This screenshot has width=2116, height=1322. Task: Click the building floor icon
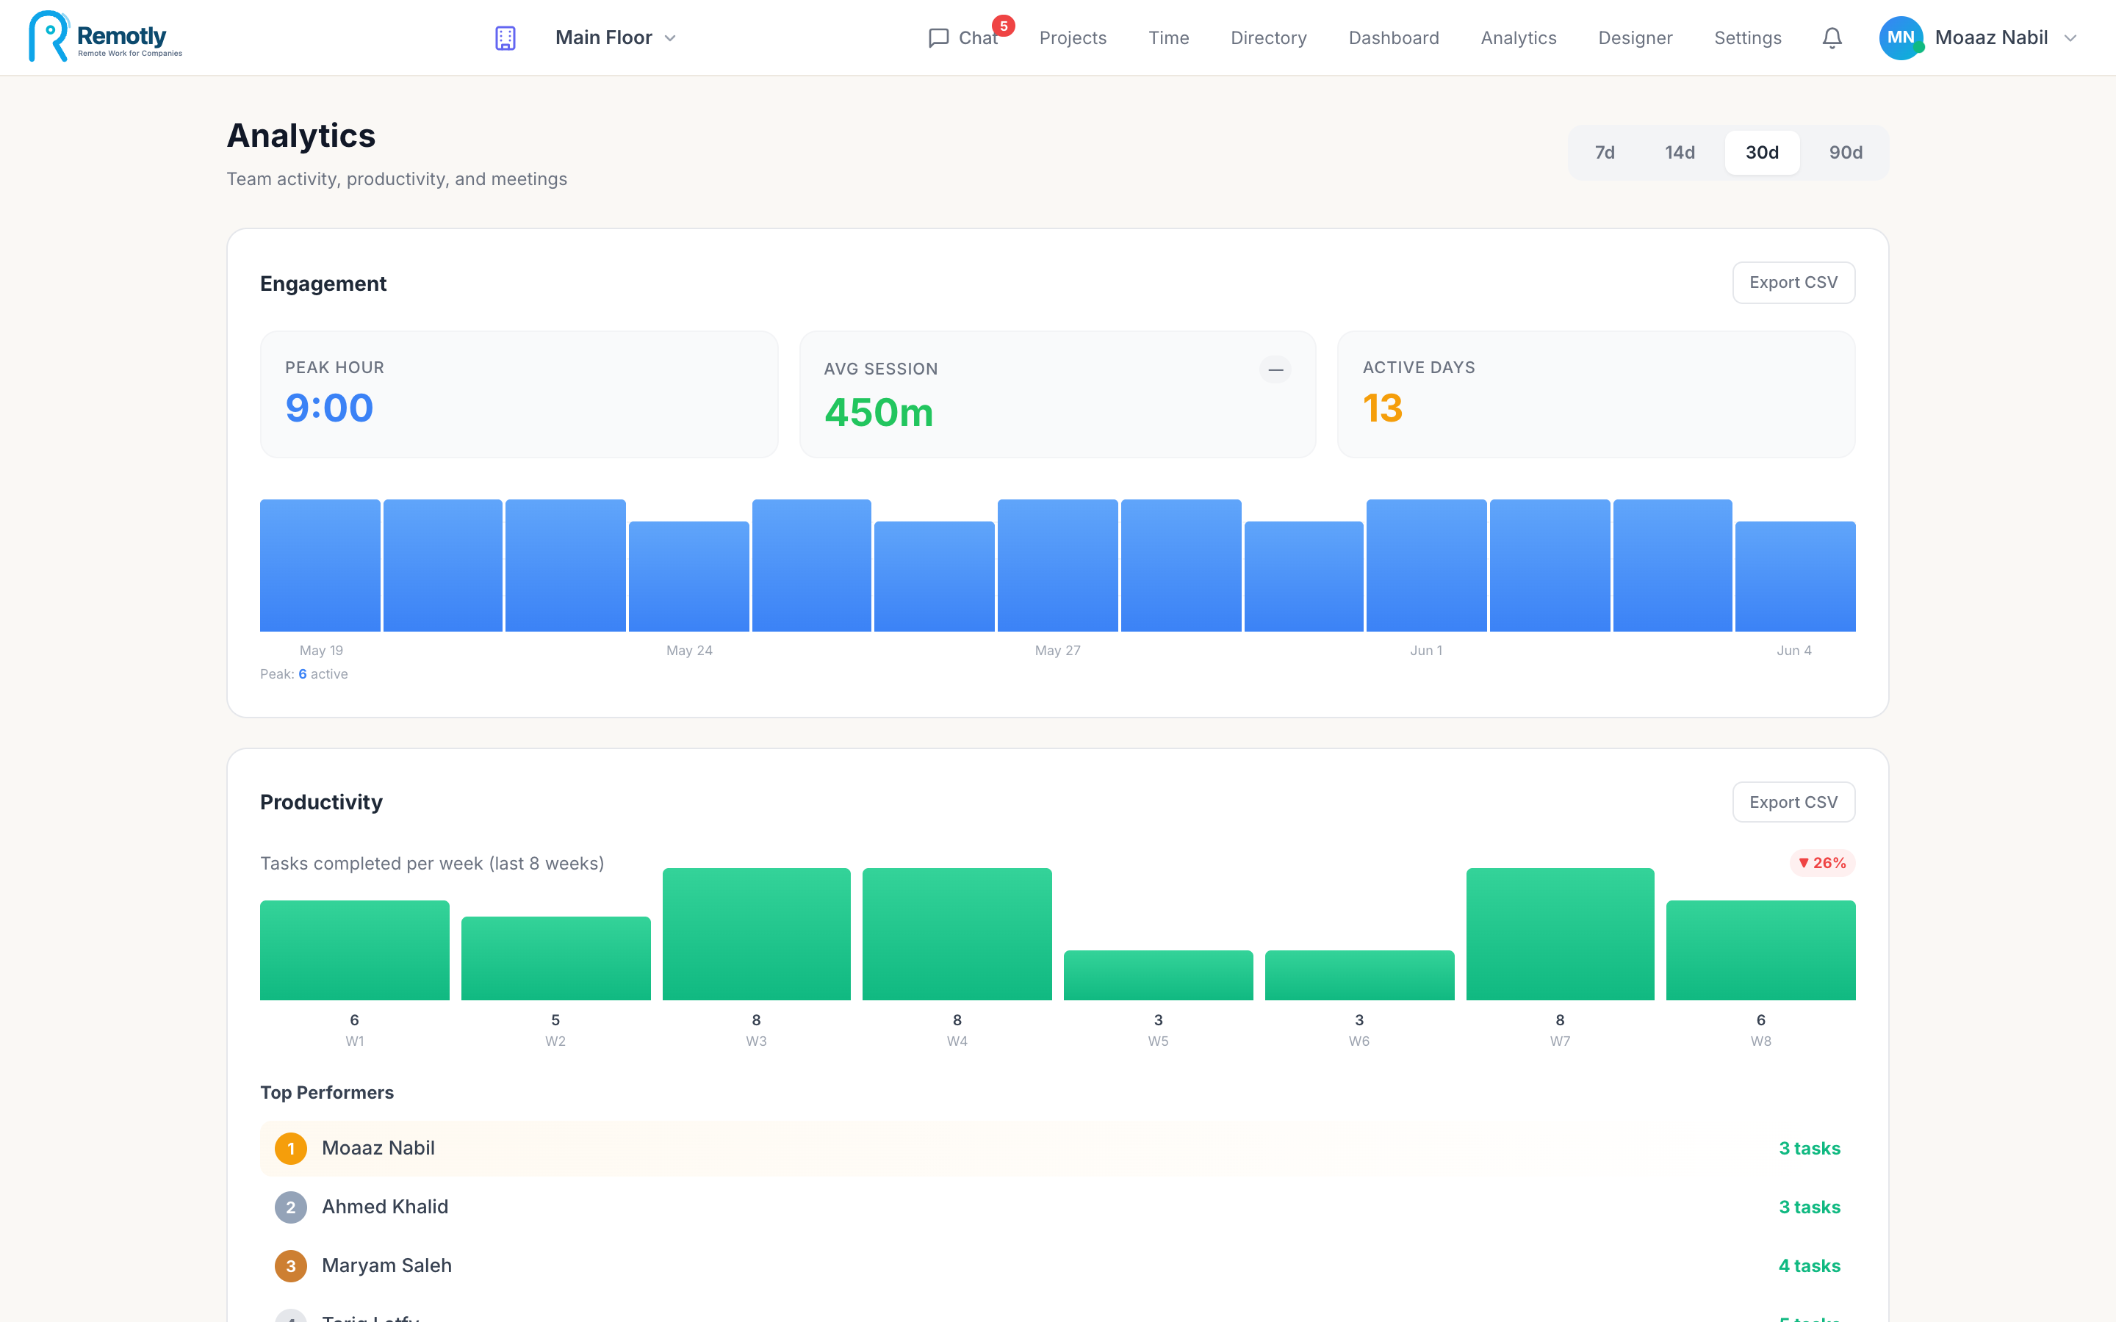coord(505,37)
